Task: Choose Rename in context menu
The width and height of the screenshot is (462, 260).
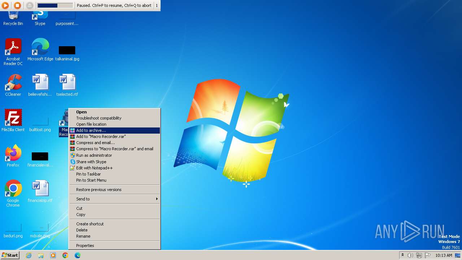Action: (114, 236)
